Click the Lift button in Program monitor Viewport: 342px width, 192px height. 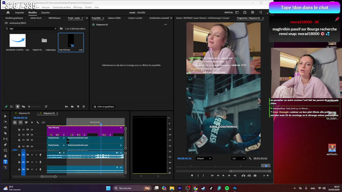click(x=243, y=175)
